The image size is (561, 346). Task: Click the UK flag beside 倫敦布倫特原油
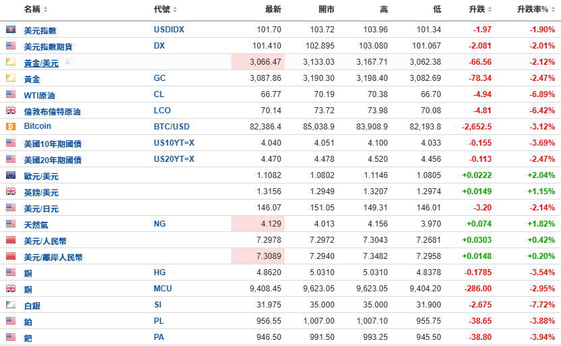pyautogui.click(x=11, y=110)
